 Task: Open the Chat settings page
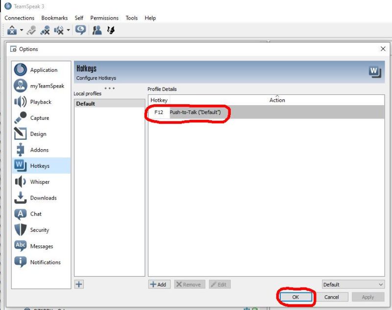[x=41, y=214]
